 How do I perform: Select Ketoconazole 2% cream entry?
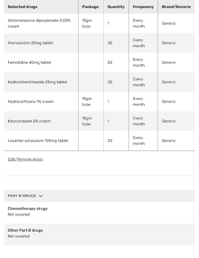tap(29, 121)
